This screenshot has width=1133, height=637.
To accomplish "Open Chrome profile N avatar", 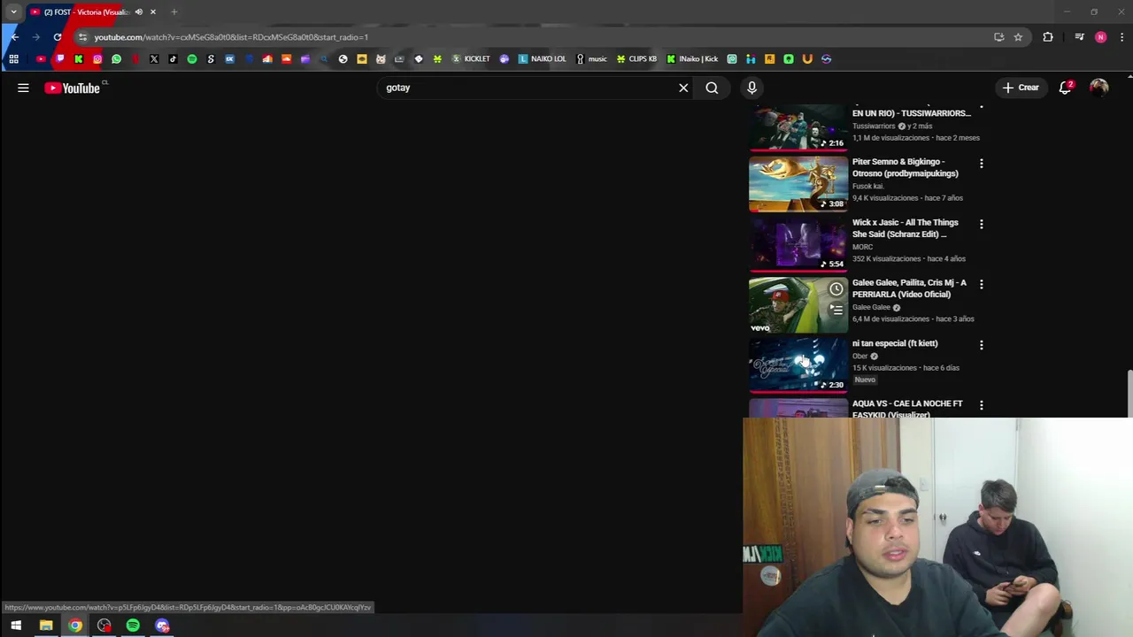I will point(1100,37).
